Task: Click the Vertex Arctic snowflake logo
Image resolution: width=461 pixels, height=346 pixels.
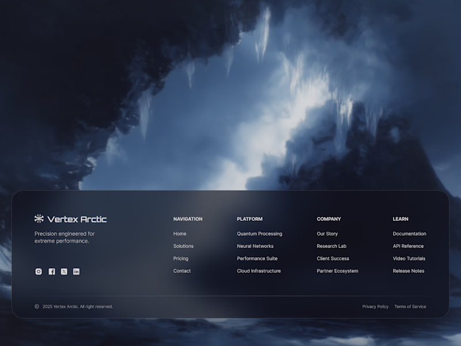Action: pyautogui.click(x=39, y=219)
